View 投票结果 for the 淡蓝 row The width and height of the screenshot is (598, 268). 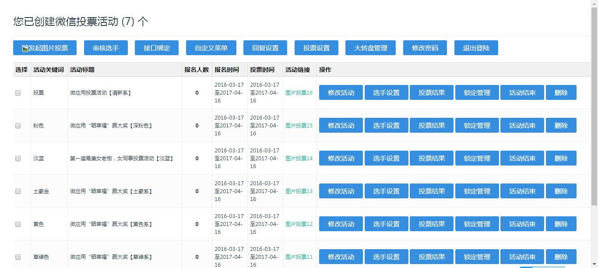[x=432, y=158]
